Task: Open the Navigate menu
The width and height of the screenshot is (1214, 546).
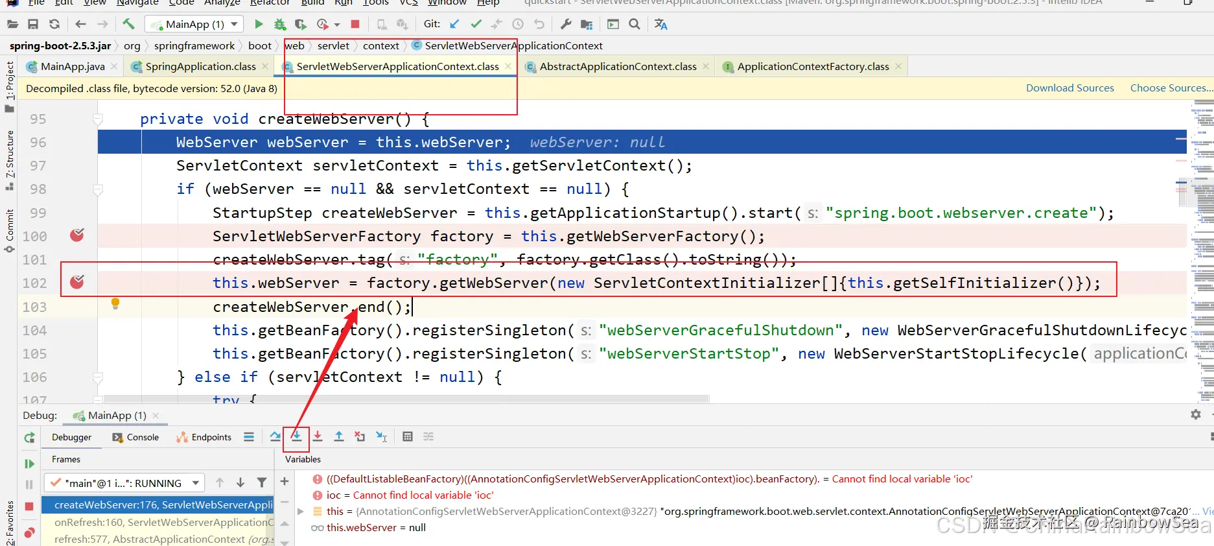Action: pyautogui.click(x=137, y=3)
